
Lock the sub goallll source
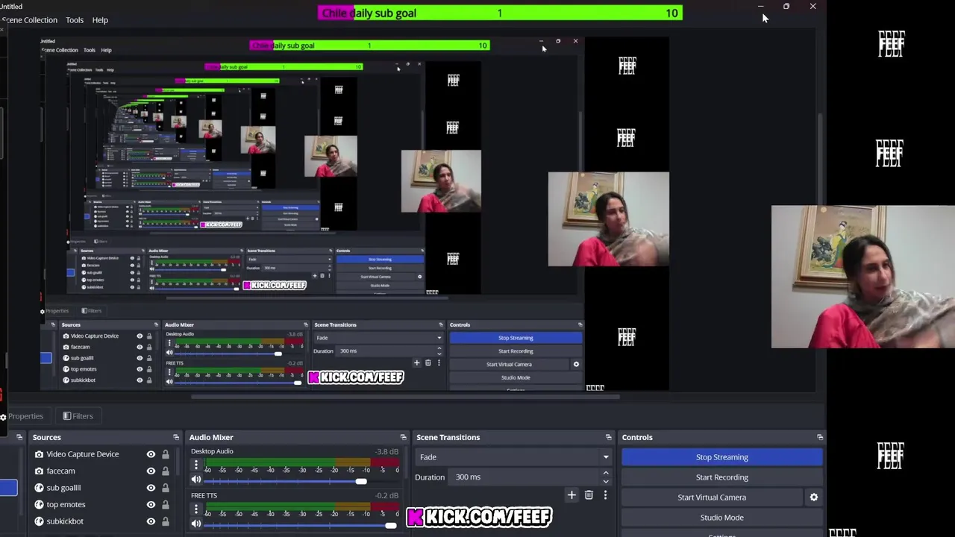click(166, 488)
